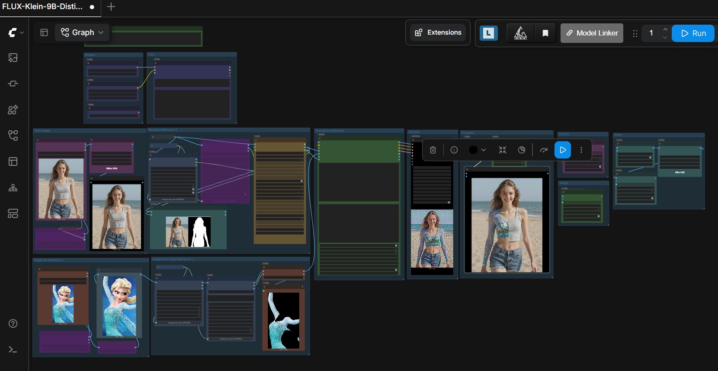Open the Workflows graph icon in left sidebar
Screen dimensions: 718x371
[x=13, y=135]
